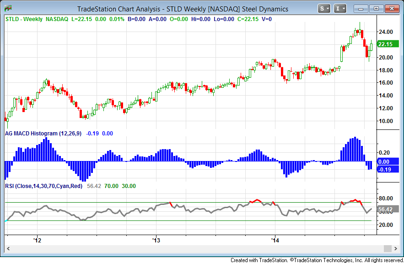Screen dimensions: 404x263
Task: Click the C=22.15 close value
Action: click(x=248, y=19)
